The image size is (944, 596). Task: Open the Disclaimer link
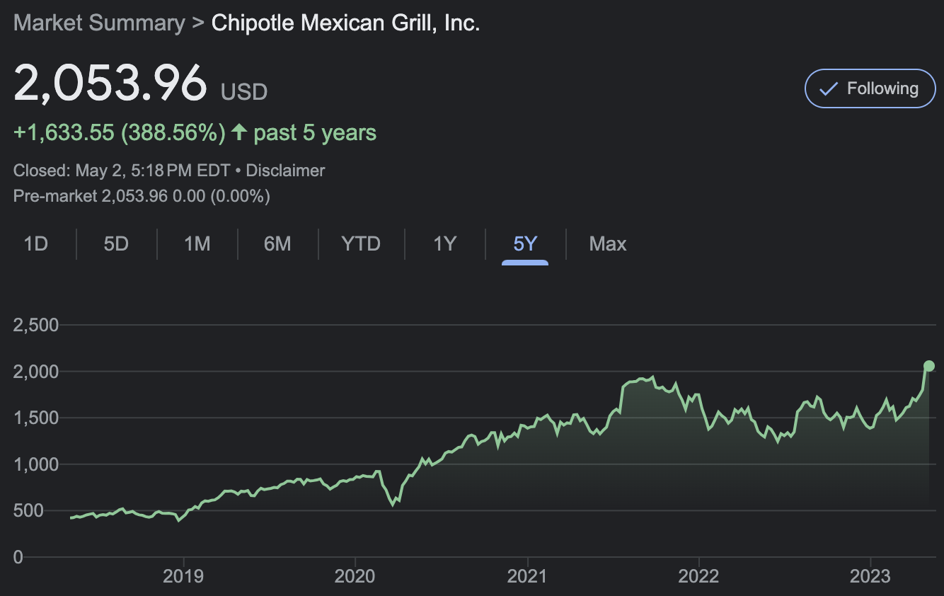coord(285,171)
